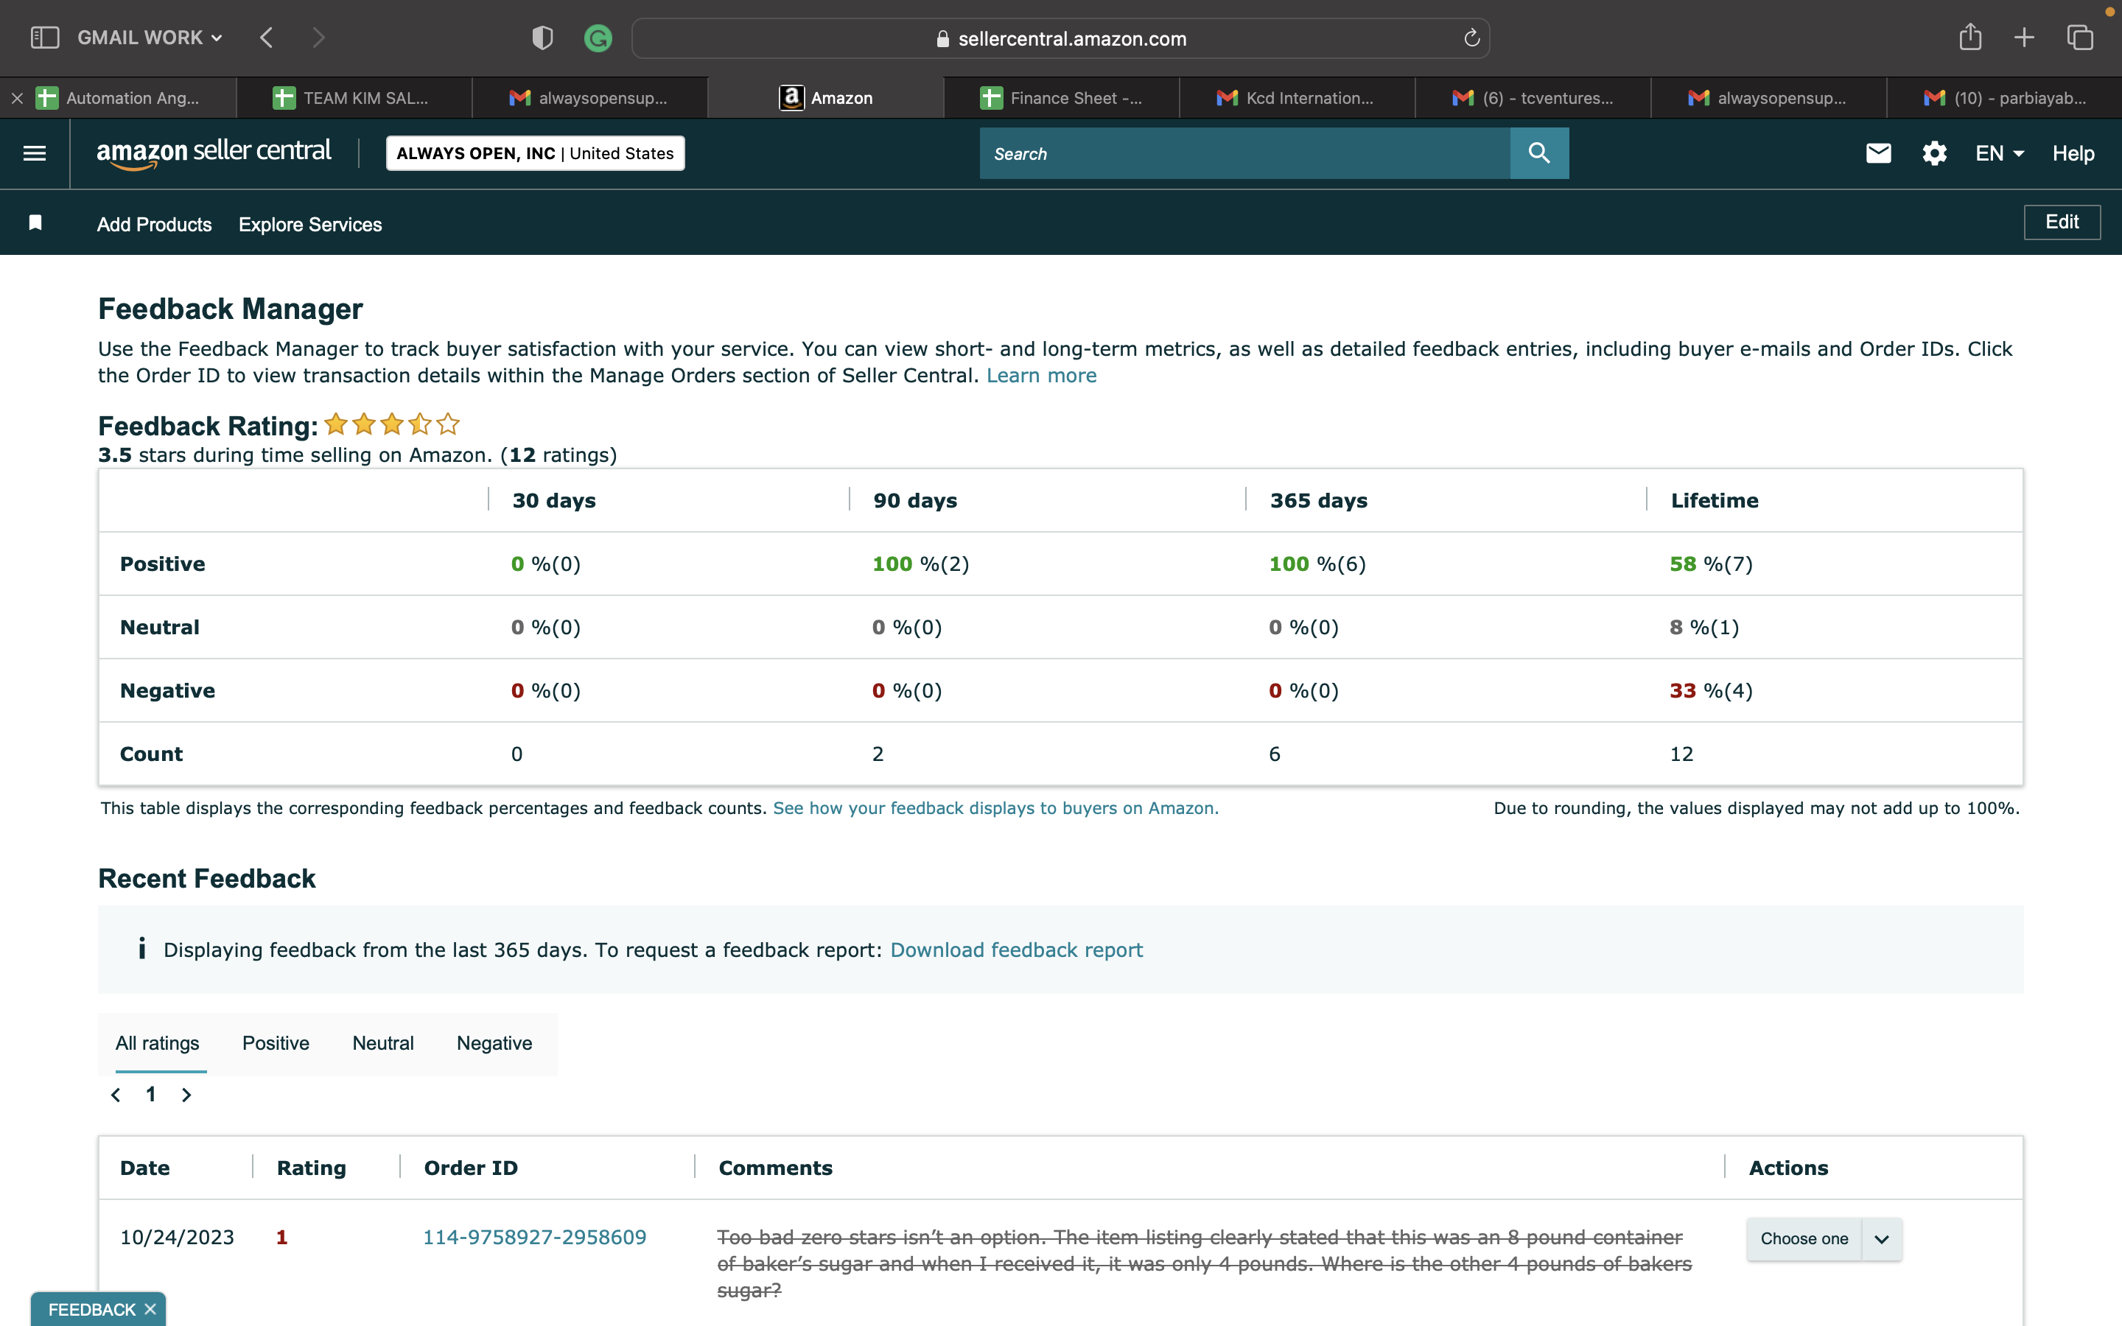This screenshot has width=2122, height=1326.
Task: Open the EN language dropdown
Action: [x=1999, y=153]
